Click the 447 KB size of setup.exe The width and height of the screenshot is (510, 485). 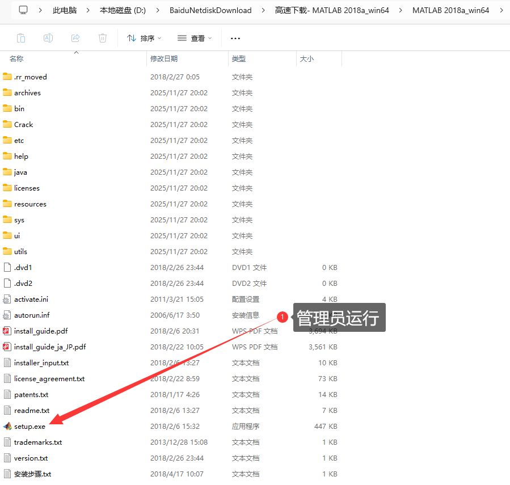(x=326, y=426)
